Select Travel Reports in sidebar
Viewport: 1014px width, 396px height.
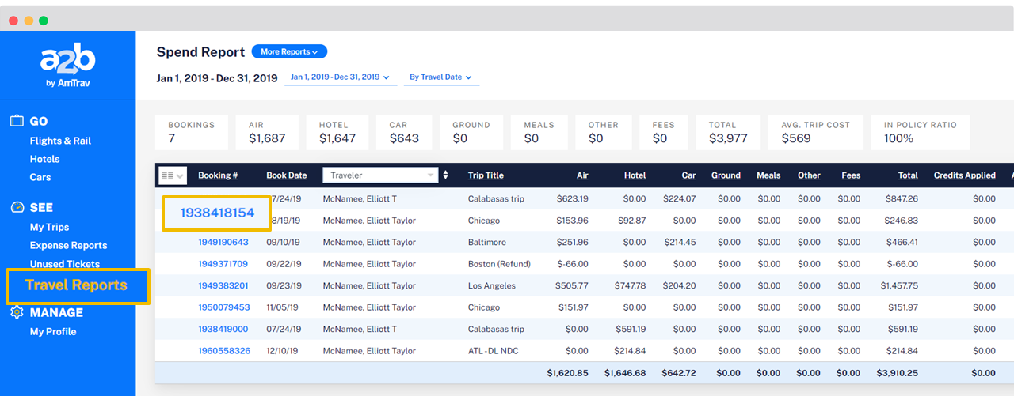pyautogui.click(x=76, y=285)
